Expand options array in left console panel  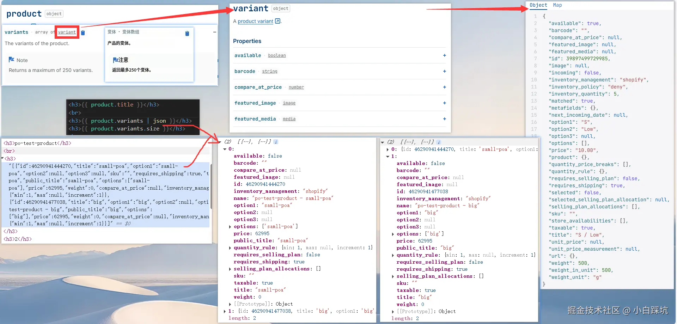click(x=230, y=227)
